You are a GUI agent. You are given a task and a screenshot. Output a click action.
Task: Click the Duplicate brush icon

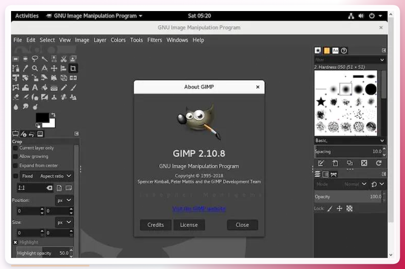(349, 163)
